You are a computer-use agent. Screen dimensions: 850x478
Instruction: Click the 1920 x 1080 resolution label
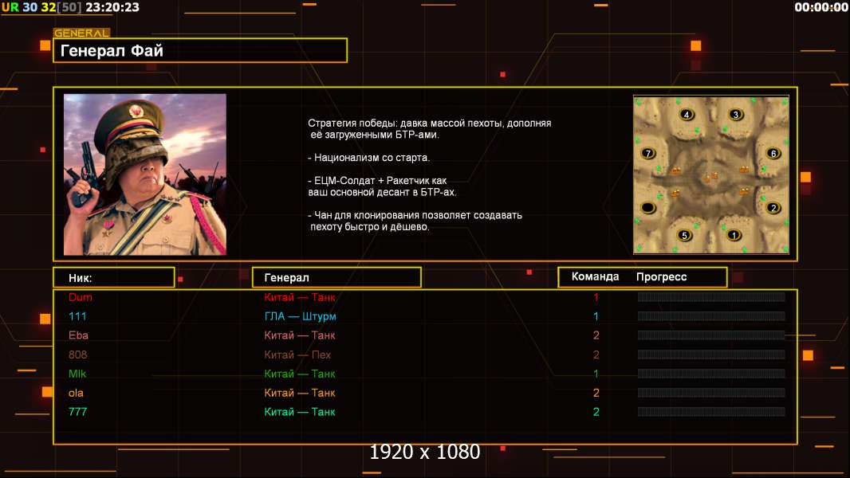click(x=425, y=452)
